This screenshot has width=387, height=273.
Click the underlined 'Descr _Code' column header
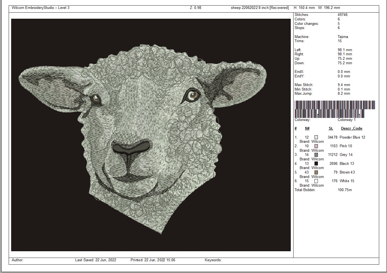(351, 129)
